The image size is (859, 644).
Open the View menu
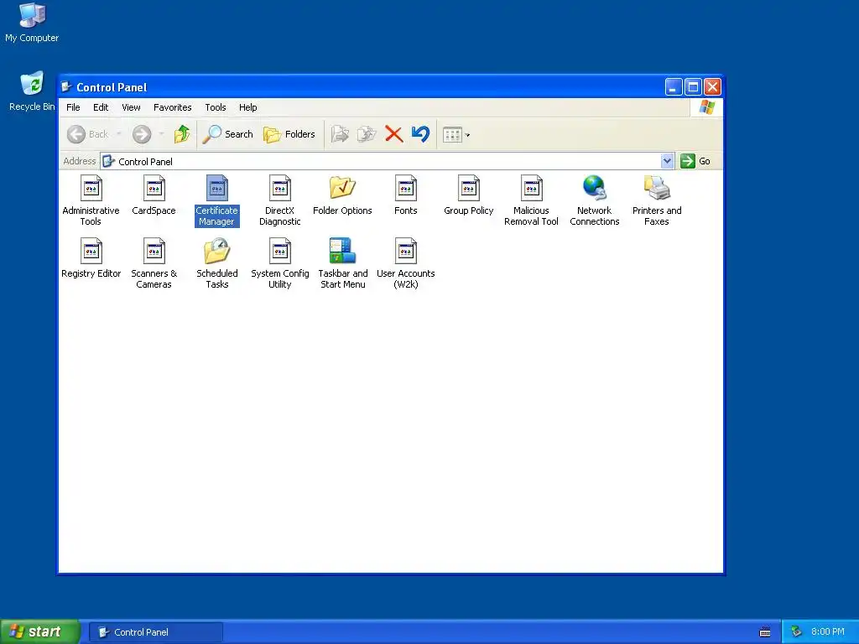tap(131, 107)
